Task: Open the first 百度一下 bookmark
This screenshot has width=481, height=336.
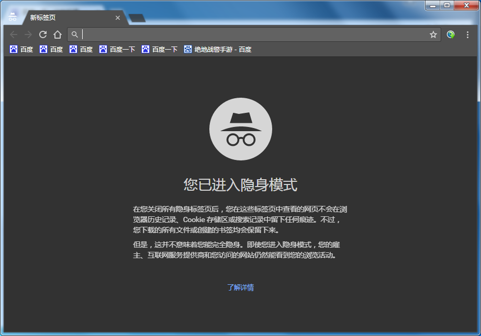Action: pos(118,49)
